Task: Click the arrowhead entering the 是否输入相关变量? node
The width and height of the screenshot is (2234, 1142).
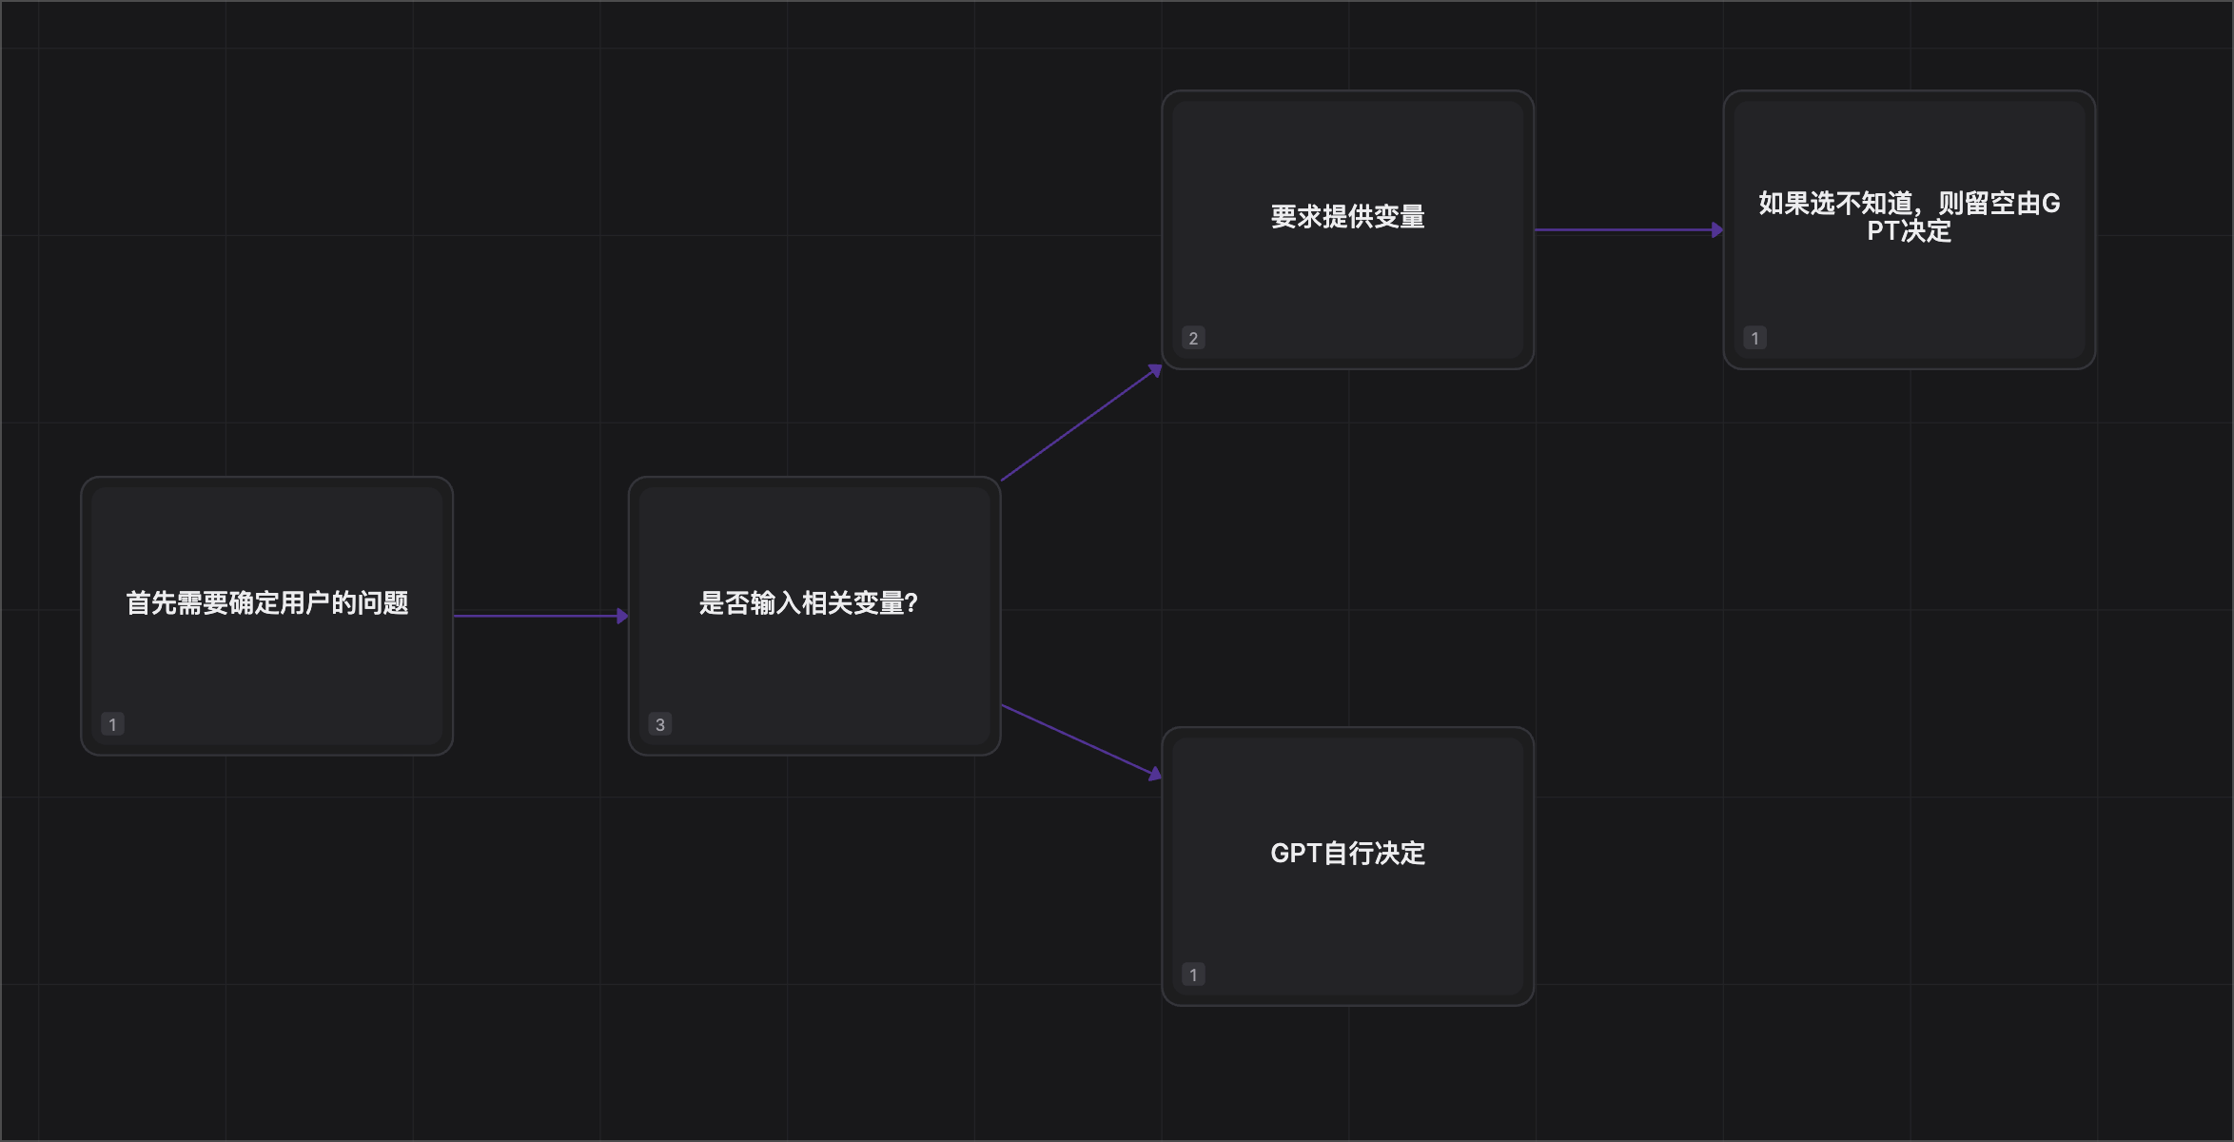Action: 622,616
